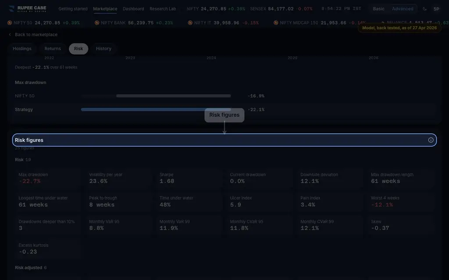Image resolution: width=449 pixels, height=280 pixels.
Task: Click the back arrow beside Back to marketplace
Action: click(x=10, y=35)
